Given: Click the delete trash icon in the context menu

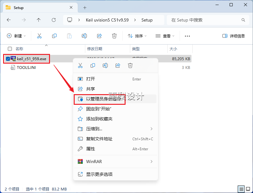Looking at the screenshot, I should point(130,65).
